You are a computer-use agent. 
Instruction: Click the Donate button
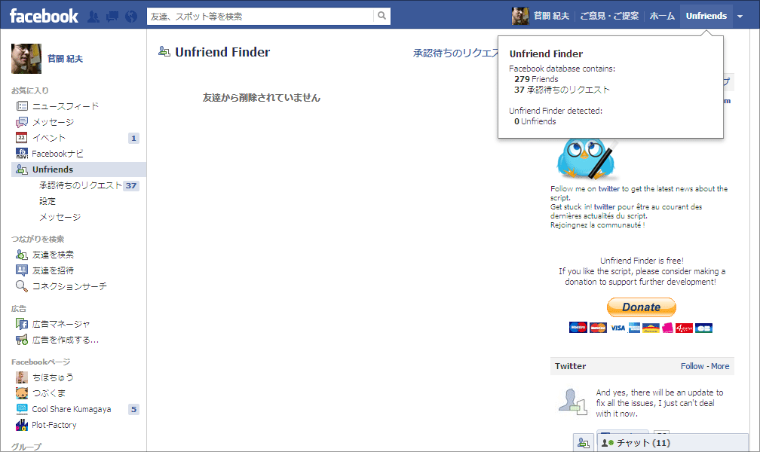[641, 307]
